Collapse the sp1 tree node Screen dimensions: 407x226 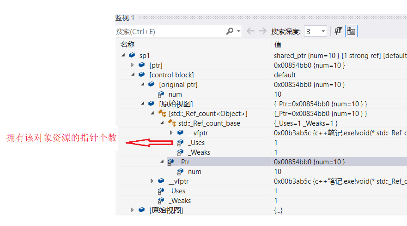tap(123, 55)
